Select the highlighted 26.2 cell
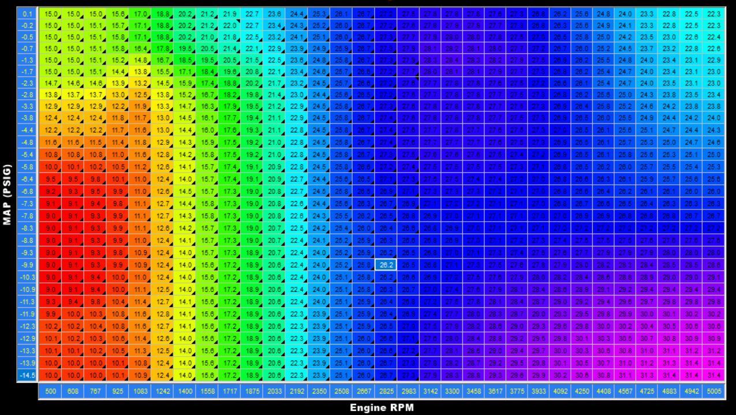 point(385,265)
